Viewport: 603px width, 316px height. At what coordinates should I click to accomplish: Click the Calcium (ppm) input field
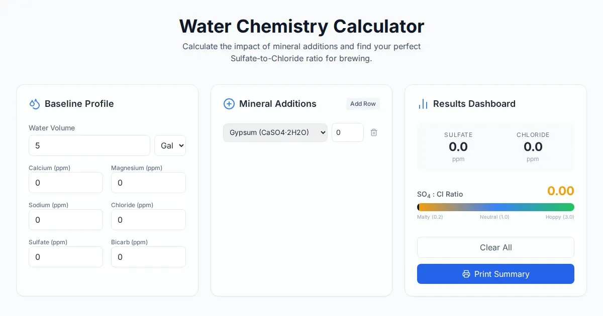(x=66, y=183)
